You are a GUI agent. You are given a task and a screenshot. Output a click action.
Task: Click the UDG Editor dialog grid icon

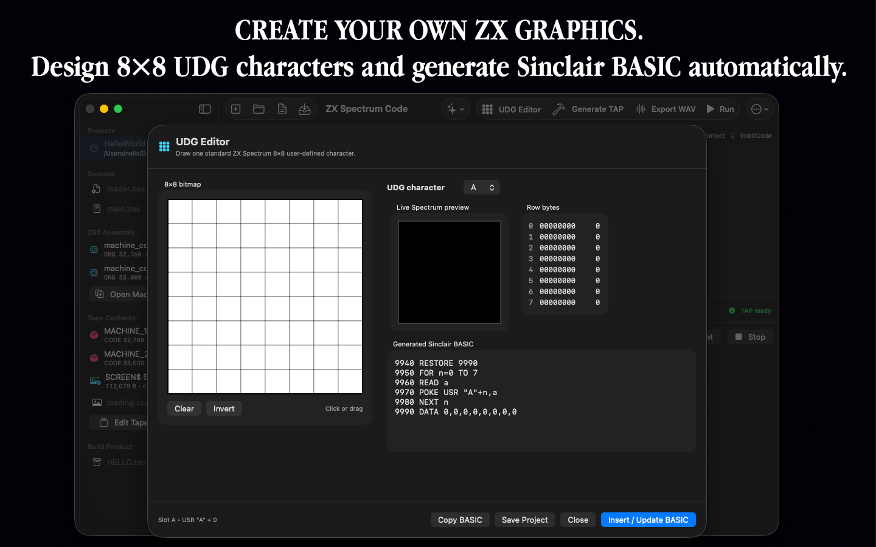164,146
